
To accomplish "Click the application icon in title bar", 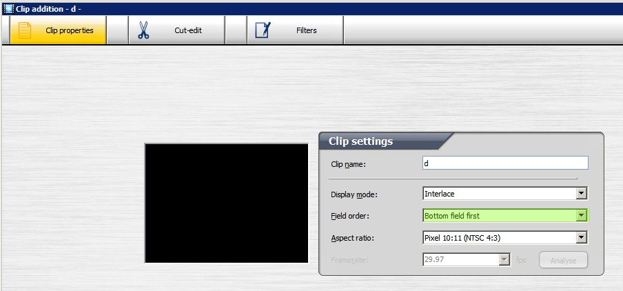I will click(9, 9).
